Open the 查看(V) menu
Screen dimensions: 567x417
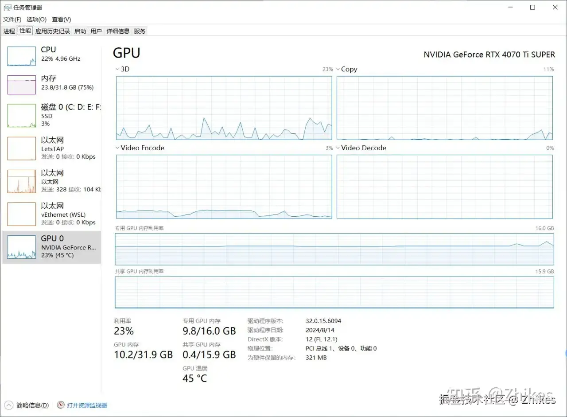(61, 19)
